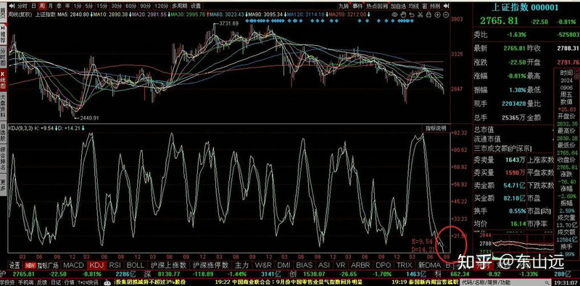
Task: Click the 九转 indicator button
Action: point(344,7)
